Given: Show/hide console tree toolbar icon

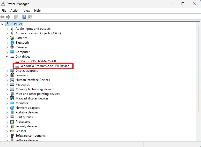Looking at the screenshot, I should 16,17.
